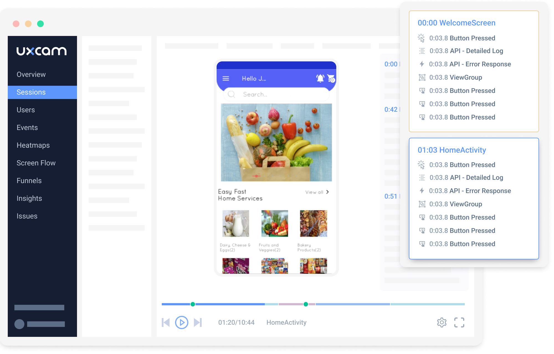Image resolution: width=554 pixels, height=354 pixels.
Task: Select the 00:00 WelcomeScreen heading
Action: [456, 23]
